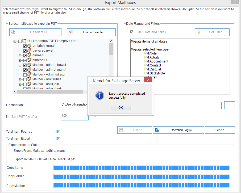
Task: Collapse the priv1.edb root tree node
Action: 15,41
